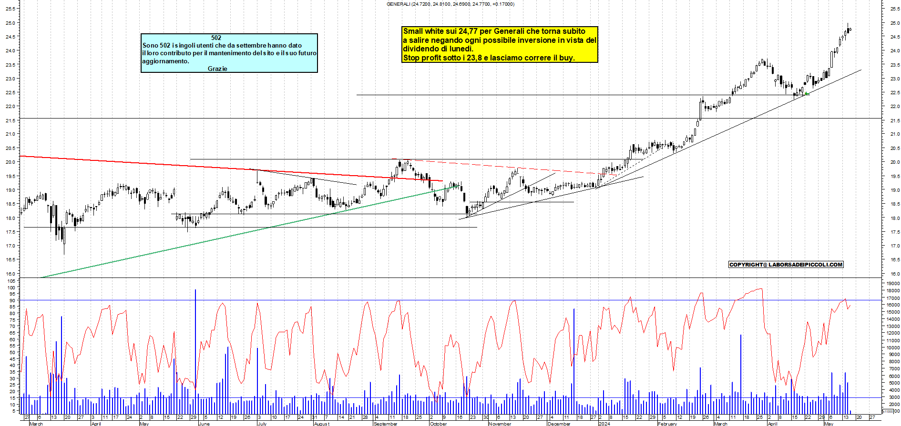Click the 'February' month label
The width and height of the screenshot is (901, 426).
(667, 424)
